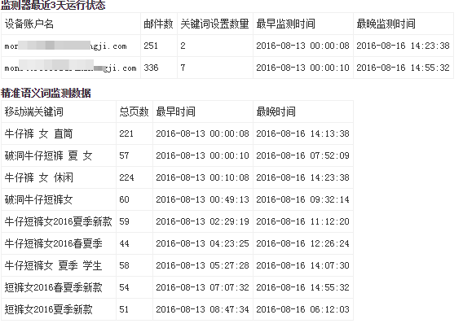Select keyword 短裤女2016夏季新款
The height and width of the screenshot is (328, 463).
coord(48,309)
